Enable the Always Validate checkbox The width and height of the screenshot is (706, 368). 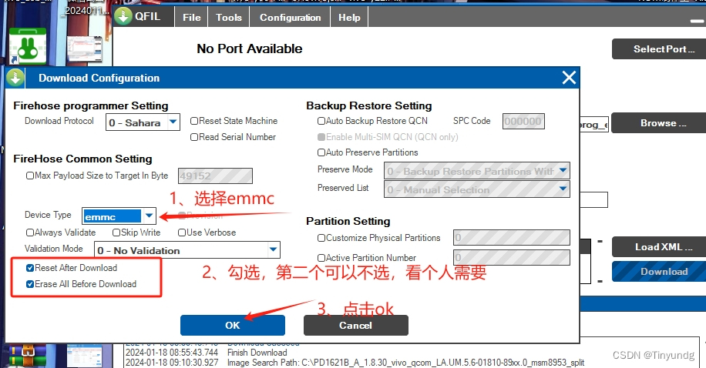(30, 233)
